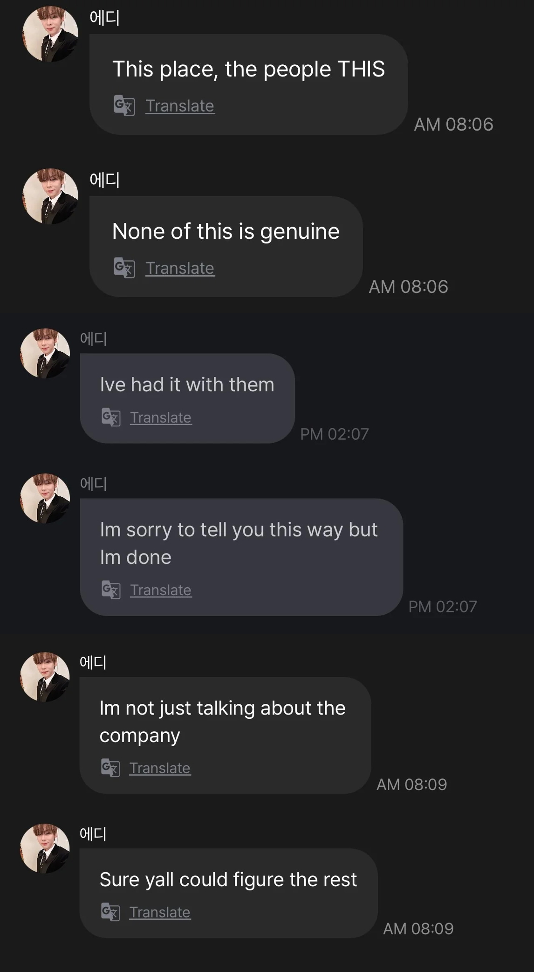Tap avatar next to 'Im not just talking' message
Screen dimensions: 534x972
[x=45, y=677]
